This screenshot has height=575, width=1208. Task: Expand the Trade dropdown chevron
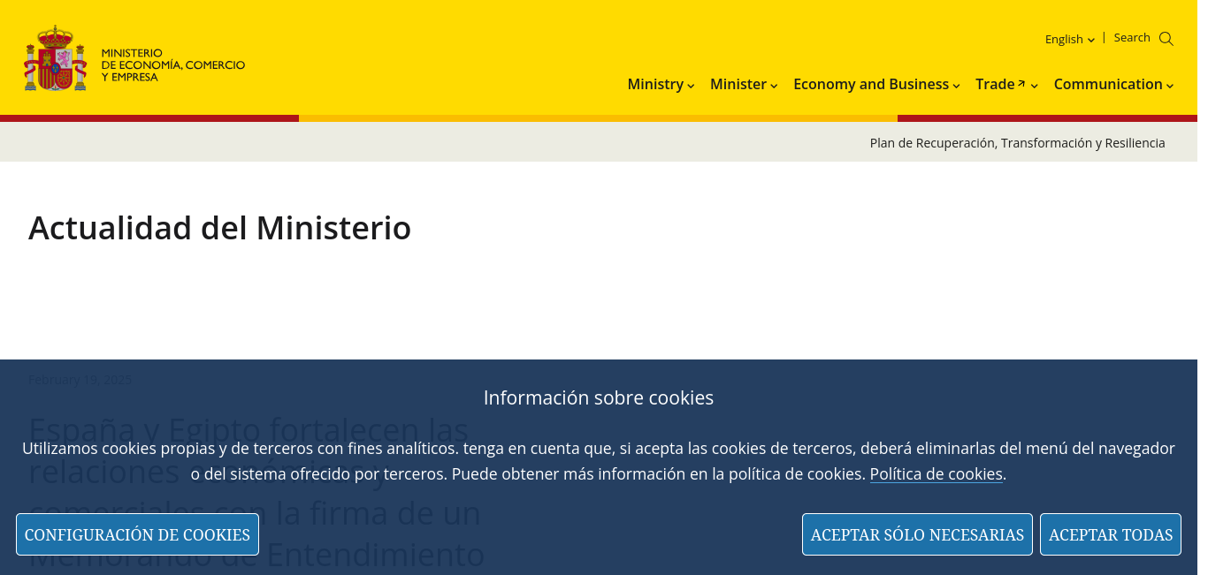click(1034, 86)
